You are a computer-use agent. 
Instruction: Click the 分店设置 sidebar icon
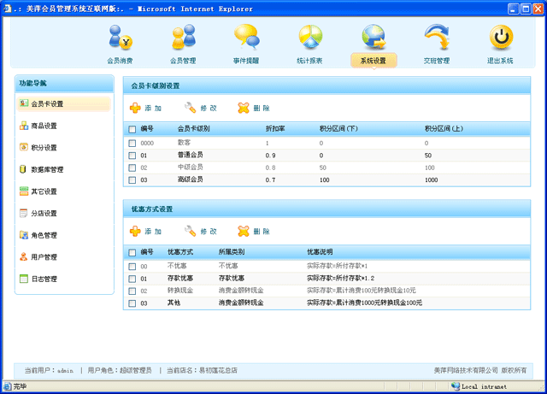(x=23, y=213)
